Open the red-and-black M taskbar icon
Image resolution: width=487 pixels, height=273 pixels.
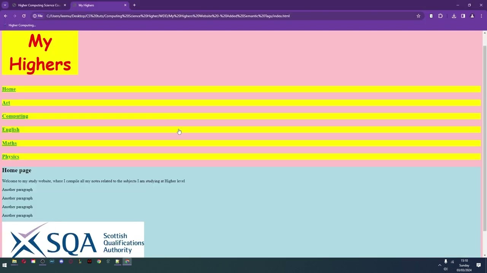89,261
